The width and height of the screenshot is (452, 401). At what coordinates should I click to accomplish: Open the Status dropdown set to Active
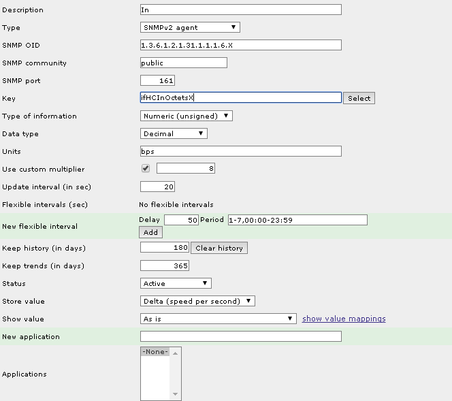click(176, 284)
